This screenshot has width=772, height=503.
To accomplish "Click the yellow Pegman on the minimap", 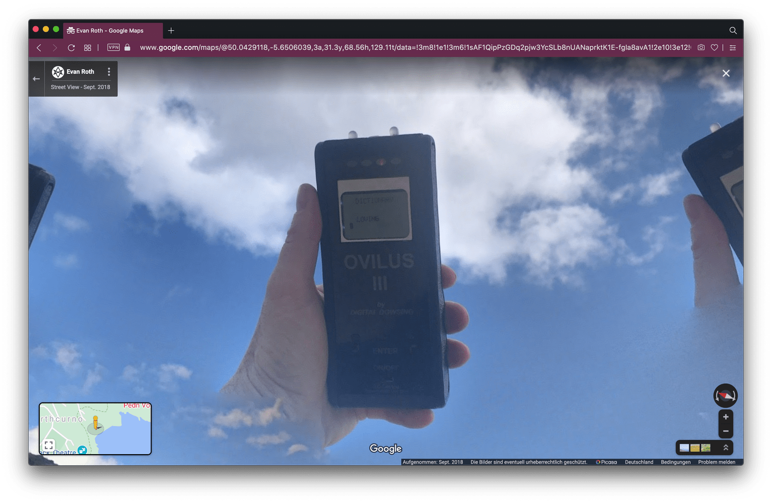I will (x=96, y=422).
